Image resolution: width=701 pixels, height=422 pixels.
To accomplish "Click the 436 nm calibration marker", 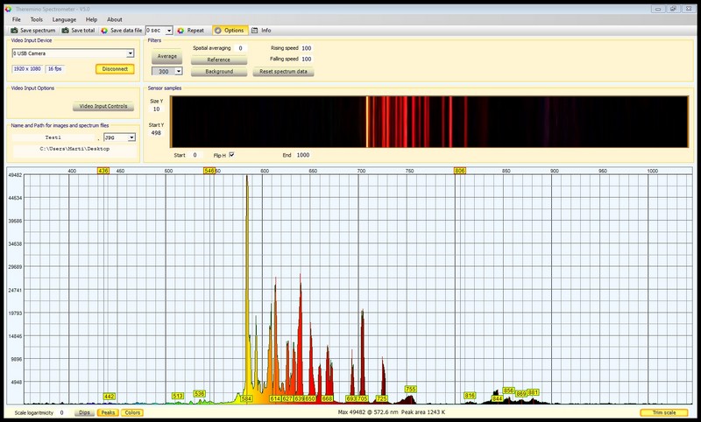I will point(103,171).
